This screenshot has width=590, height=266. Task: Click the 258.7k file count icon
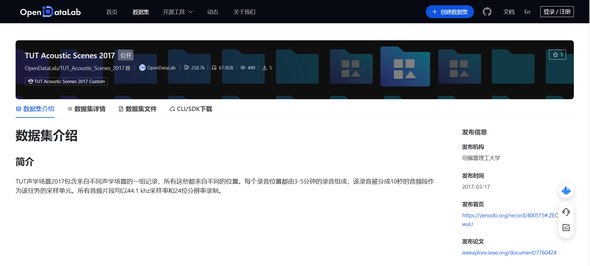[x=187, y=68]
